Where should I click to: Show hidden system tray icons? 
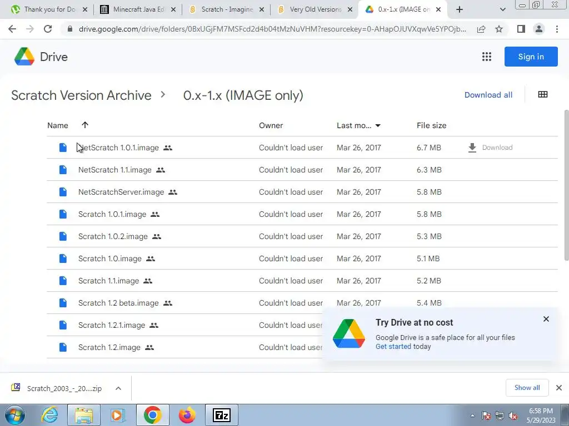pyautogui.click(x=472, y=415)
